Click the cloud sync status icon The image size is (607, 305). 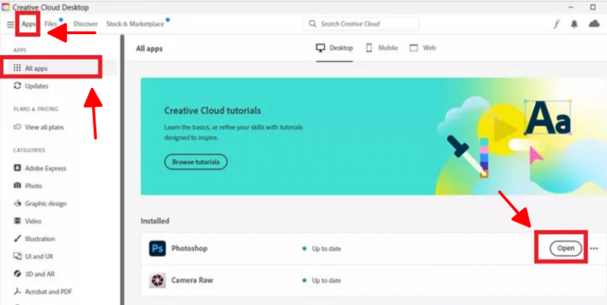point(593,24)
